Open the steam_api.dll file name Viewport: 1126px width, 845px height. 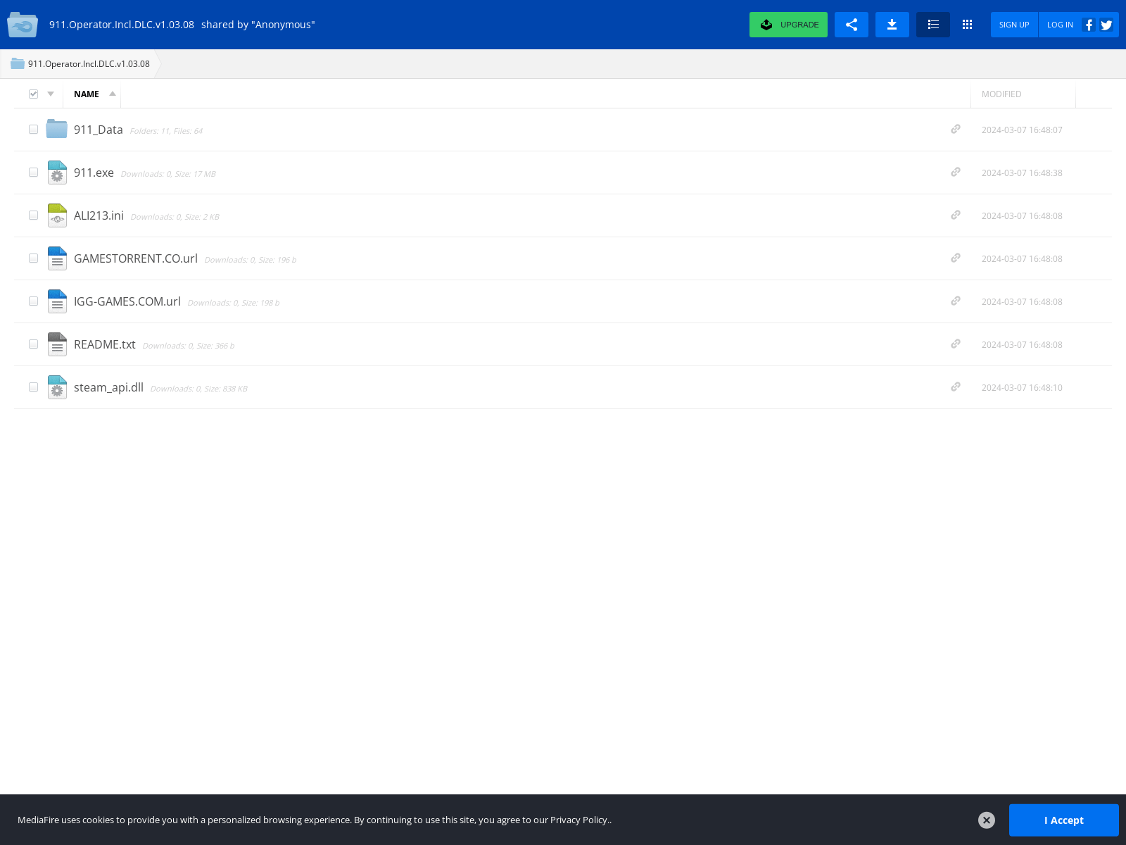108,387
